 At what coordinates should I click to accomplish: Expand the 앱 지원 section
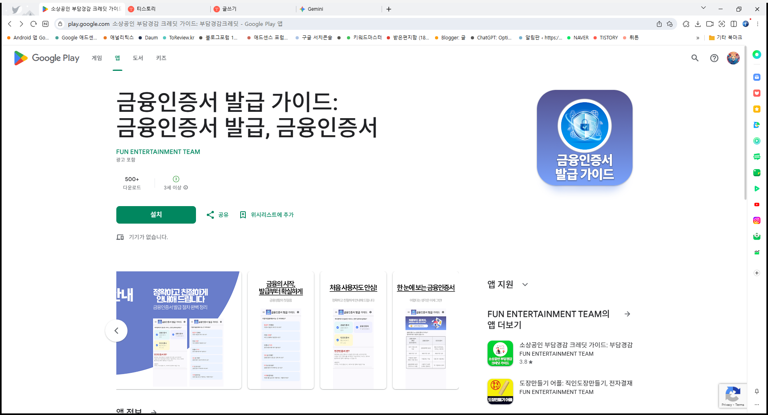[x=525, y=284]
